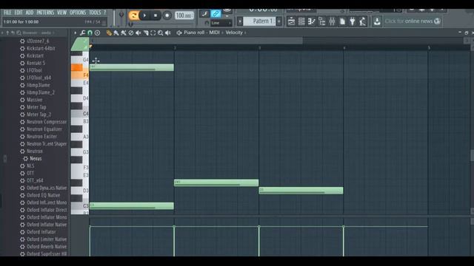Open the Mixer view button
The width and height of the screenshot is (474, 266).
click(332, 21)
